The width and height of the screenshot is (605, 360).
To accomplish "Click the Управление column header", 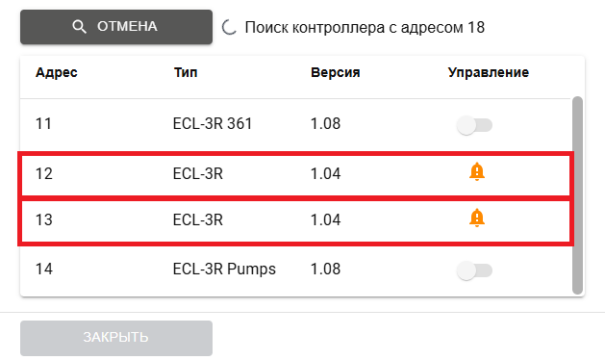I will [488, 72].
